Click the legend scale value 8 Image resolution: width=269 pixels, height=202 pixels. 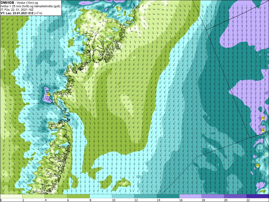click(x=90, y=200)
